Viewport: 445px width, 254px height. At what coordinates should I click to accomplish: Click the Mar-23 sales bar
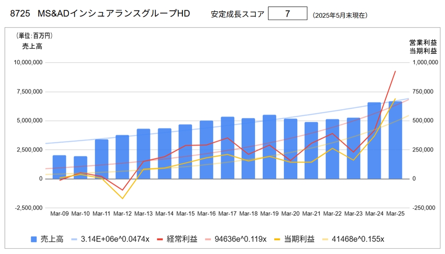tap(353, 149)
